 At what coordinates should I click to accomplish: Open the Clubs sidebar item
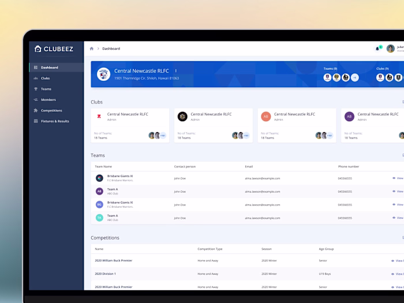click(x=57, y=78)
